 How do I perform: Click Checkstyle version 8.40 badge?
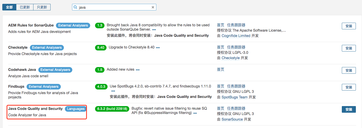point(101,48)
